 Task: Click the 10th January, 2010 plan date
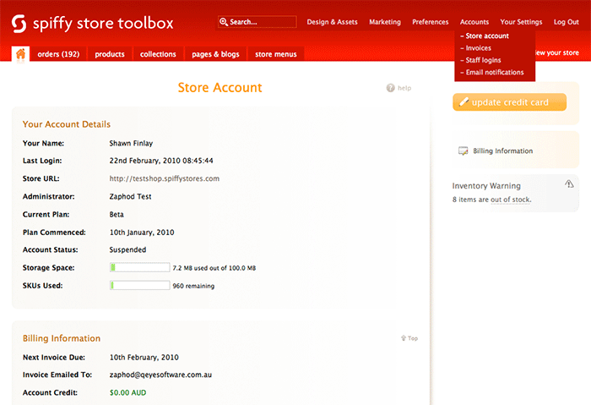click(142, 233)
